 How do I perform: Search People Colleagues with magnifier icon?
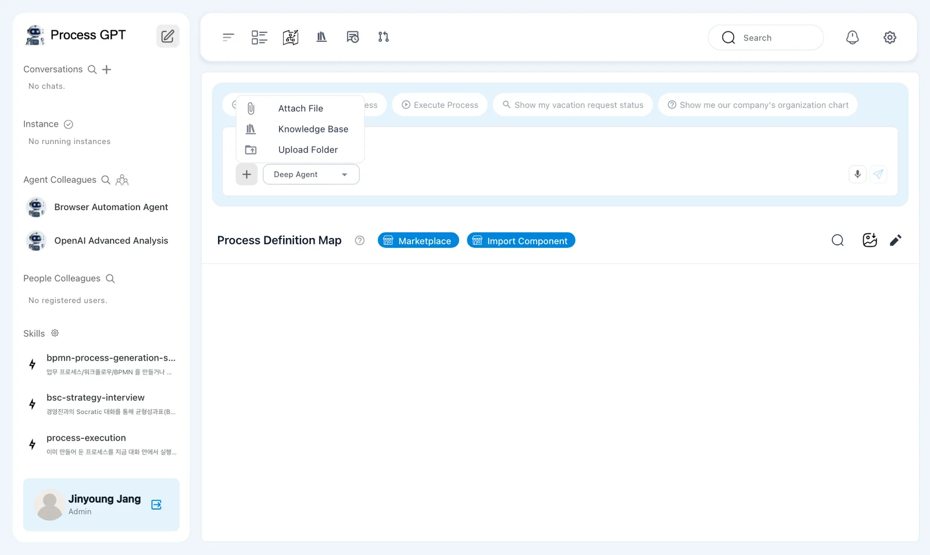110,279
